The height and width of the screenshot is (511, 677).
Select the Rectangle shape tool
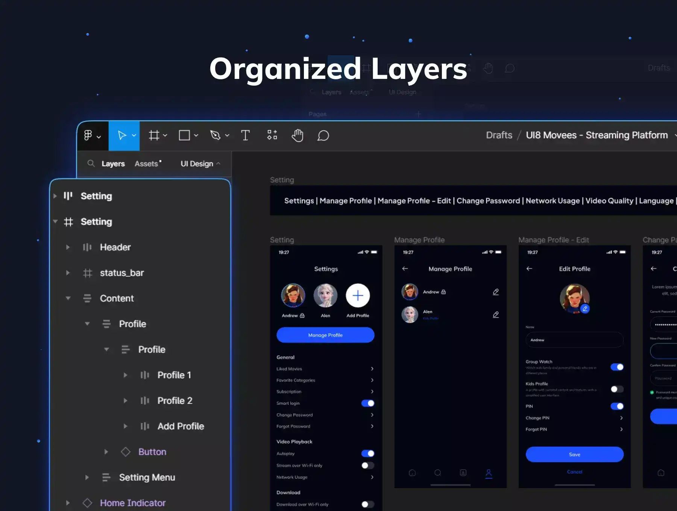(x=184, y=135)
